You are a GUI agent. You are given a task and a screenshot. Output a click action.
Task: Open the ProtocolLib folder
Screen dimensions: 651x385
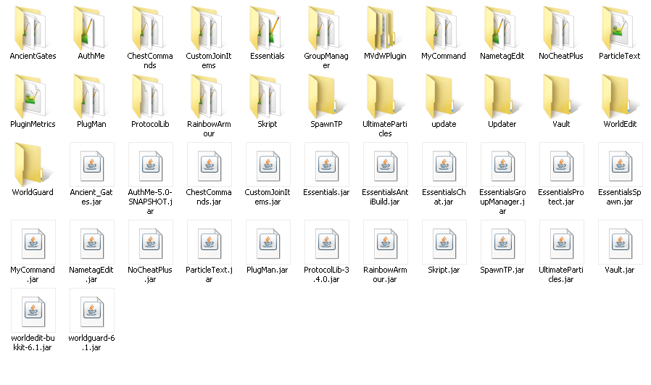point(150,96)
